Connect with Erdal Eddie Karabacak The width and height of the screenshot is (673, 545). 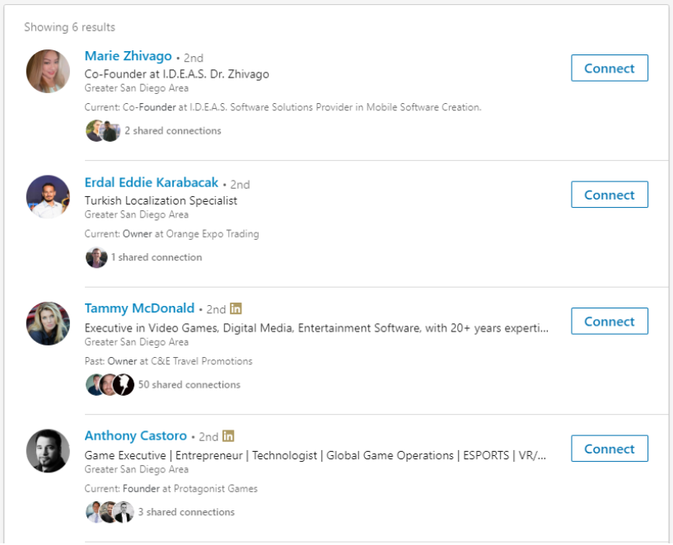tap(609, 195)
